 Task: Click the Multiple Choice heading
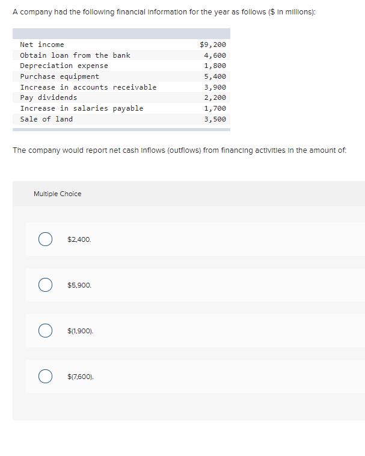[58, 194]
